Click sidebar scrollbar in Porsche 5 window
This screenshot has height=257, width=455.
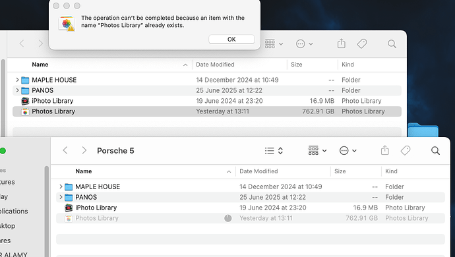(x=46, y=211)
